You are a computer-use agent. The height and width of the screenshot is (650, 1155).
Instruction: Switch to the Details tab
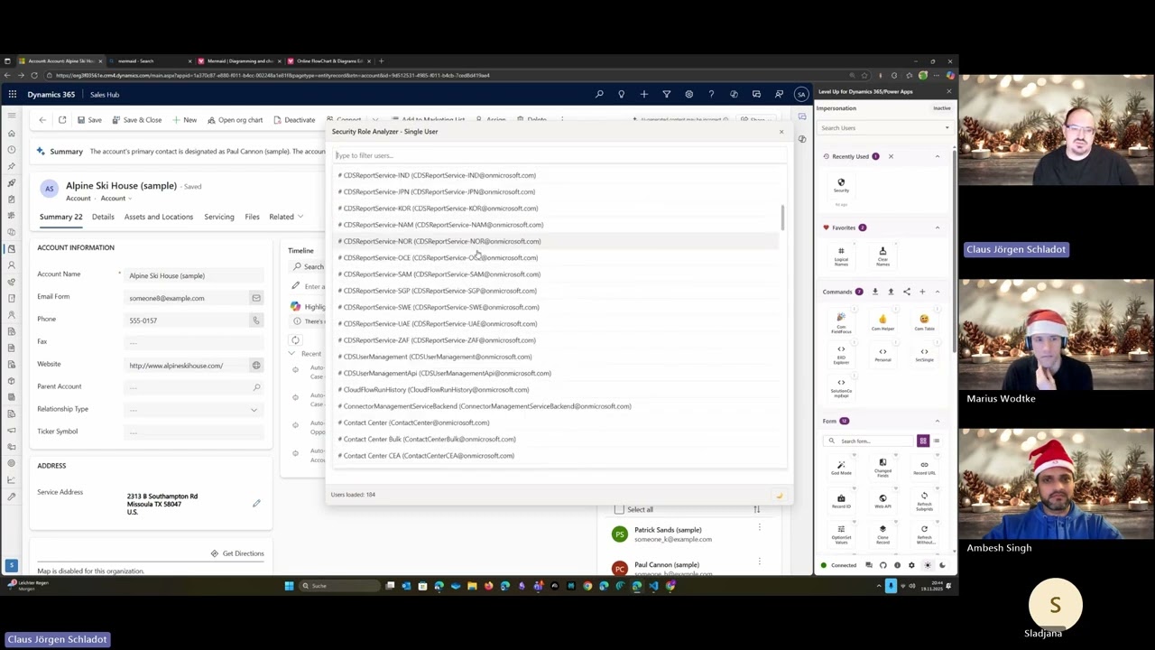pyautogui.click(x=103, y=217)
